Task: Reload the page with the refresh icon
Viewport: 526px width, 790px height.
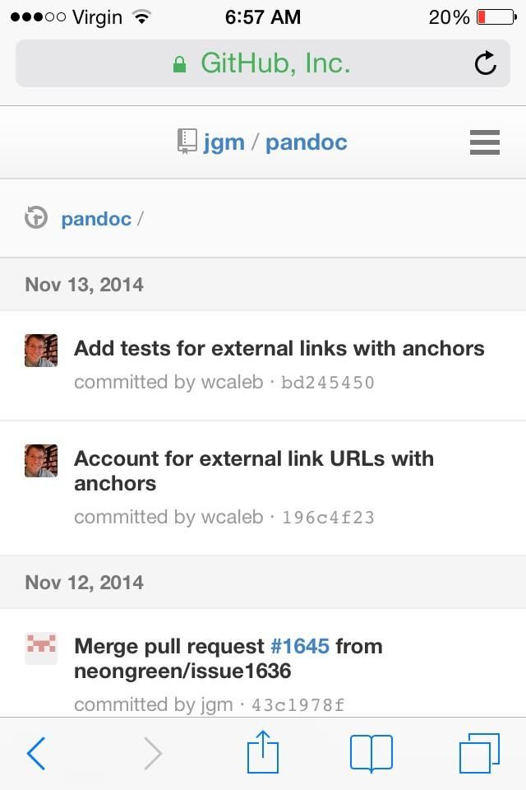Action: (486, 63)
